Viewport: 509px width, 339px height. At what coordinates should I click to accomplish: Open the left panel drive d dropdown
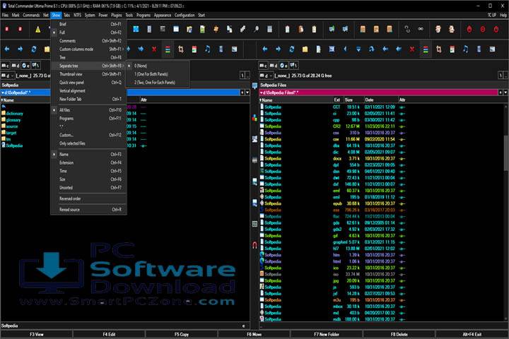click(x=8, y=76)
